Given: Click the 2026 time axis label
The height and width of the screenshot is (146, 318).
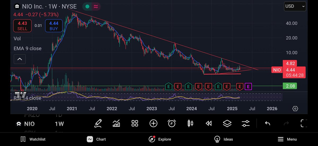Looking at the screenshot, I should (272, 109).
